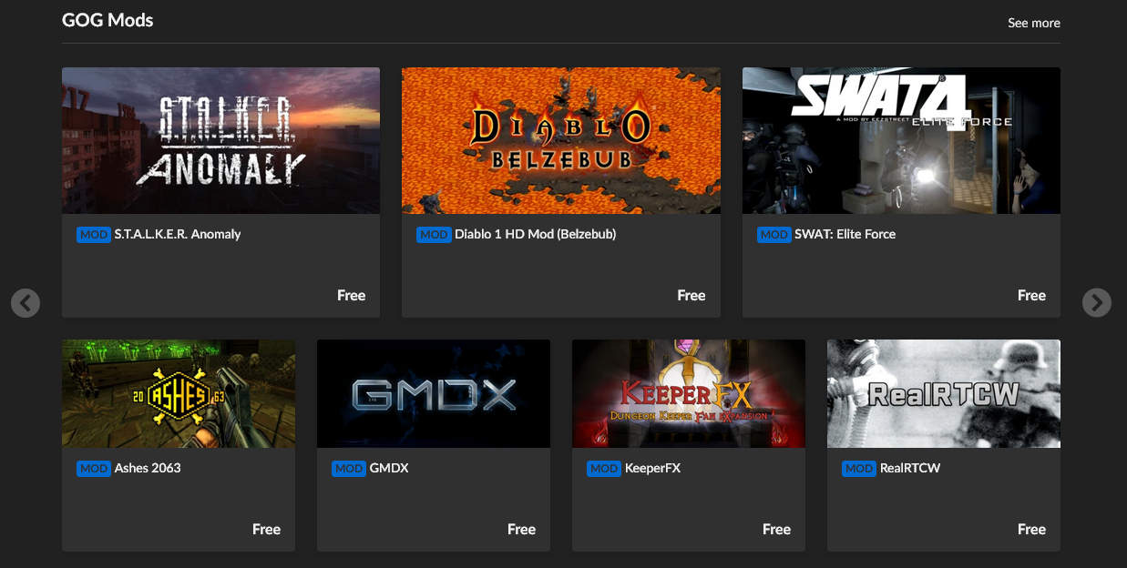Click the Free price on S.T.A.L.K.E.R. Anomaly
Viewport: 1127px width, 568px height.
[x=351, y=295]
